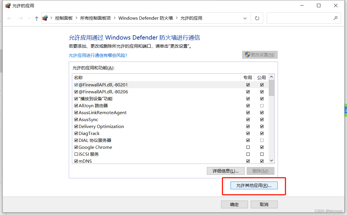Click the title bar firewall window icon
Image resolution: width=347 pixels, height=215 pixels.
coord(8,5)
